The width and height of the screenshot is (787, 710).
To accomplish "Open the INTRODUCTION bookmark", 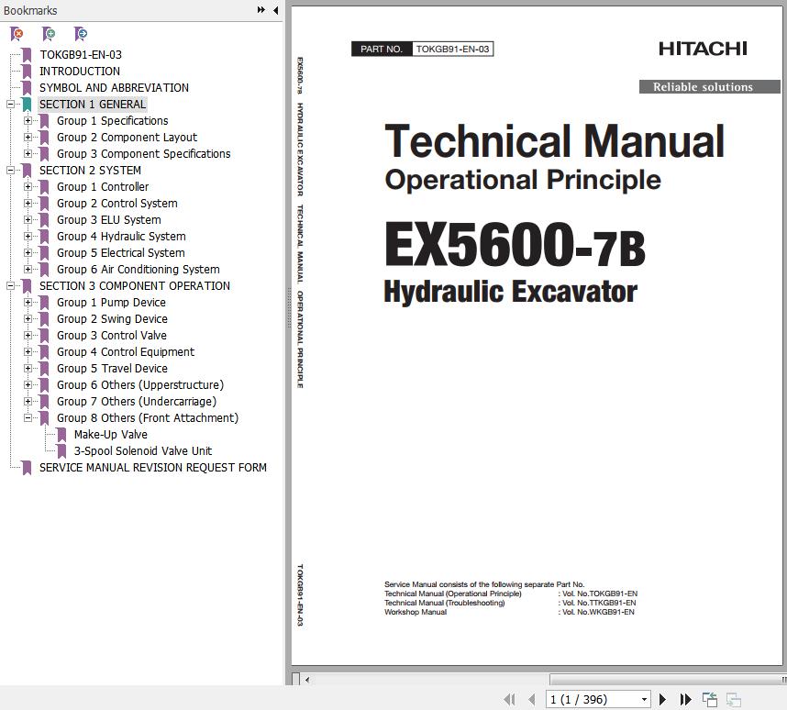I will click(x=79, y=72).
